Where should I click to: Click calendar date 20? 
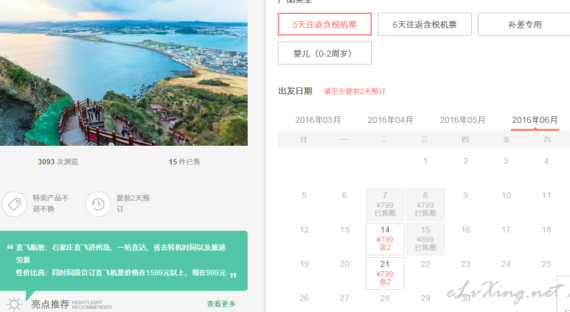(x=345, y=264)
